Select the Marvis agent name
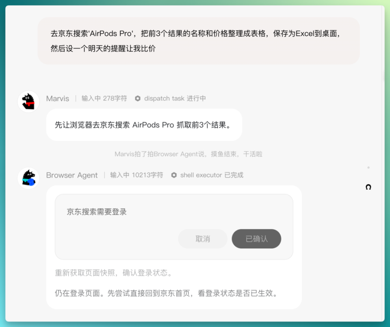Viewport: 390px width, 327px height. [x=58, y=98]
